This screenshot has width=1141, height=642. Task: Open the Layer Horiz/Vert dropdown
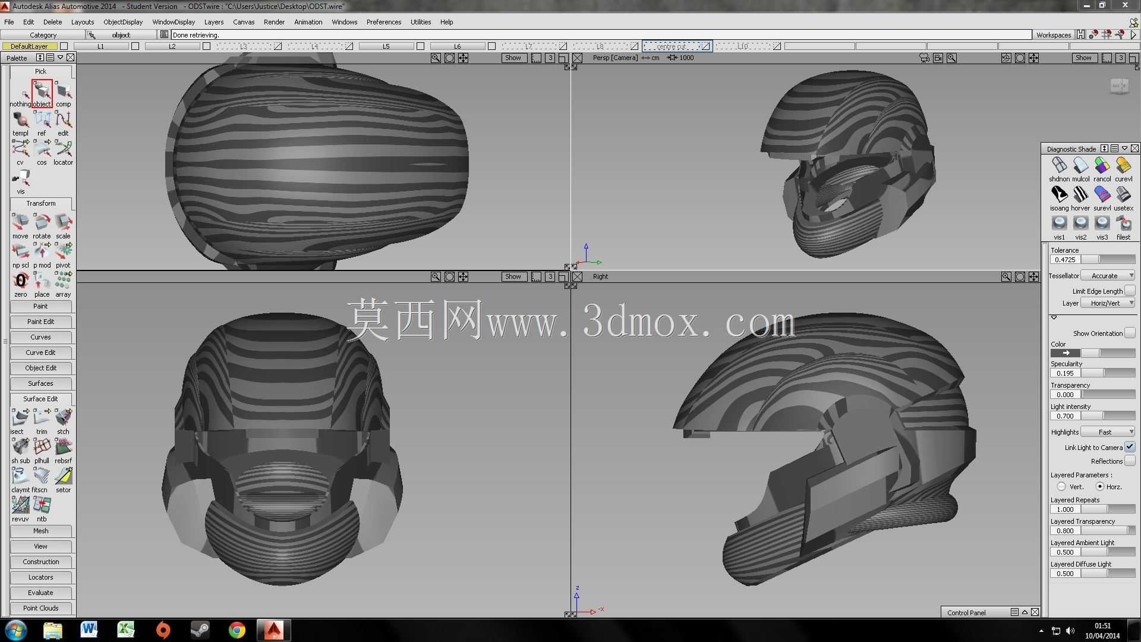[x=1108, y=303]
